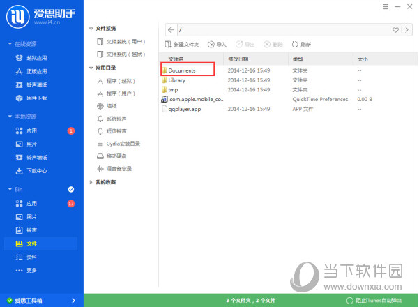Click 删除 delete button
The width and height of the screenshot is (419, 307).
click(x=273, y=45)
